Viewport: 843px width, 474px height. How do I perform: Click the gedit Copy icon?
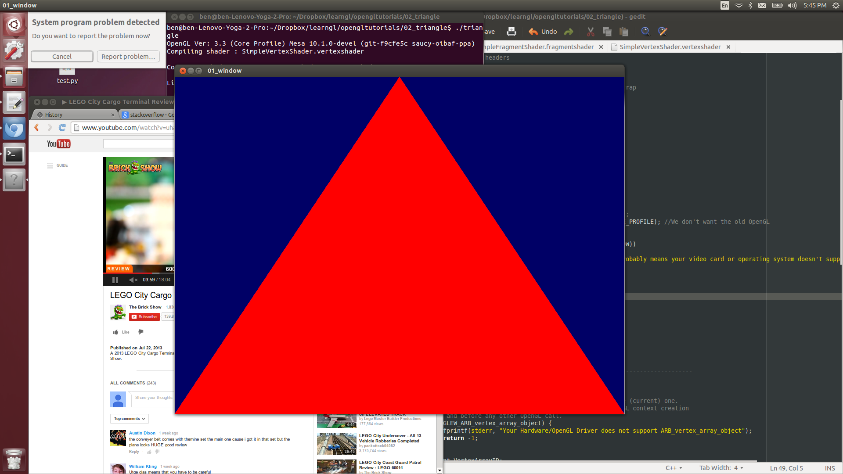[x=607, y=32]
